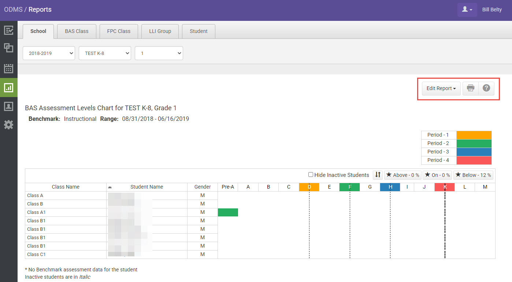The image size is (512, 282).
Task: Enable the Hide Inactive Students checkbox
Action: click(311, 175)
